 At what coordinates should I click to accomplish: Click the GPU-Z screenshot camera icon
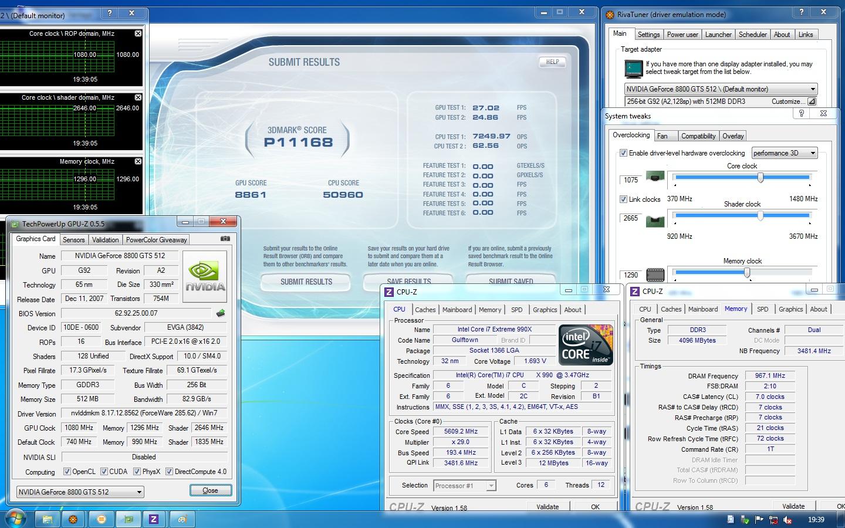pyautogui.click(x=225, y=239)
